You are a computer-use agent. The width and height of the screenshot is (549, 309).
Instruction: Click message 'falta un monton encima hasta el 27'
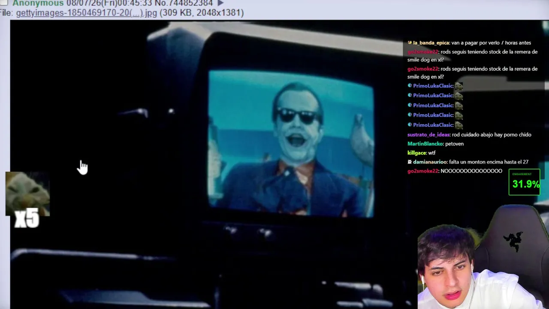[x=489, y=162]
